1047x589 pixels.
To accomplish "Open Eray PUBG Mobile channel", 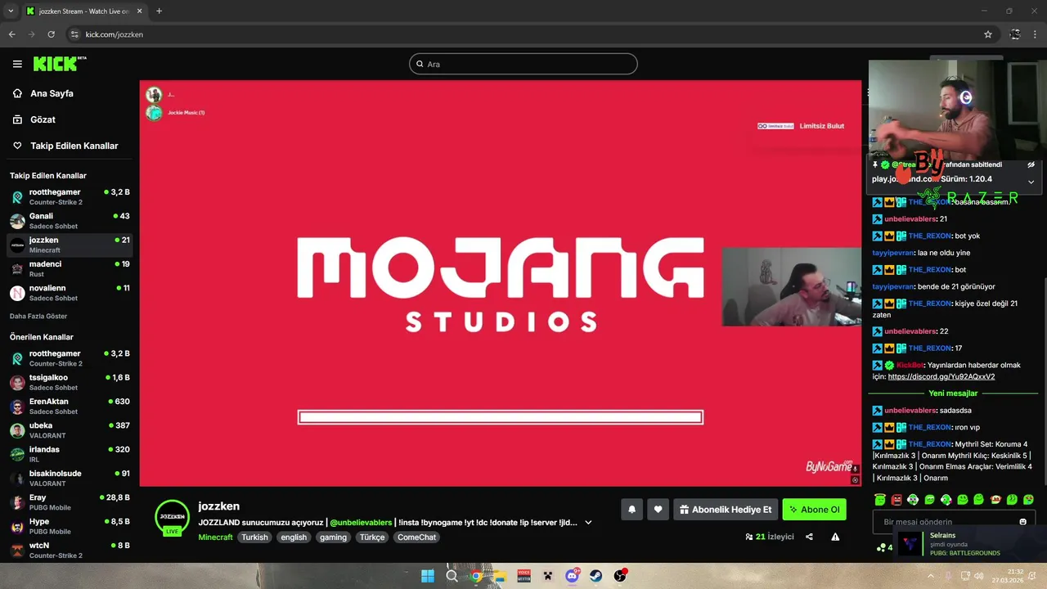I will click(x=70, y=502).
